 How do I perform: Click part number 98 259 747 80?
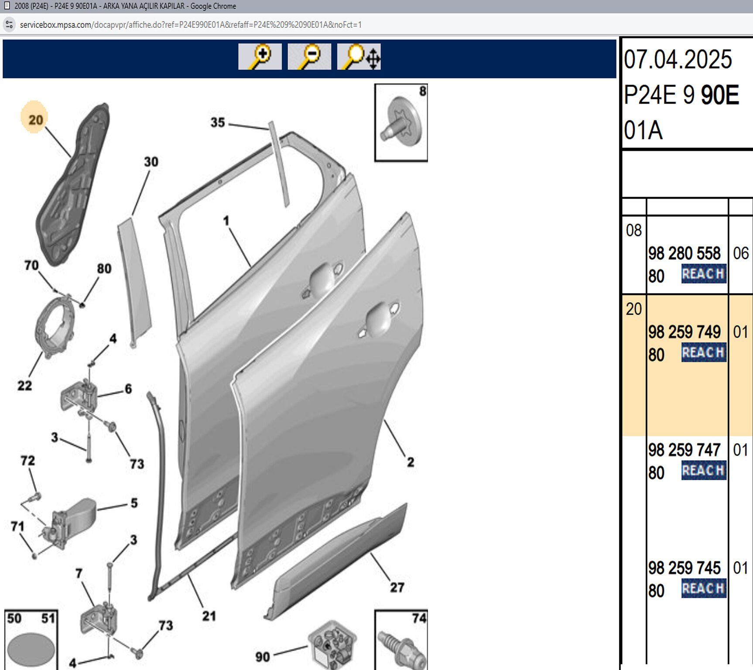[684, 450]
